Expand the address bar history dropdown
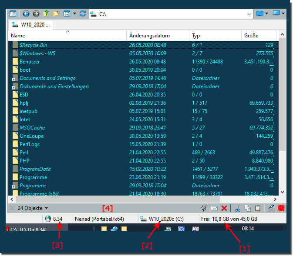 (249, 14)
